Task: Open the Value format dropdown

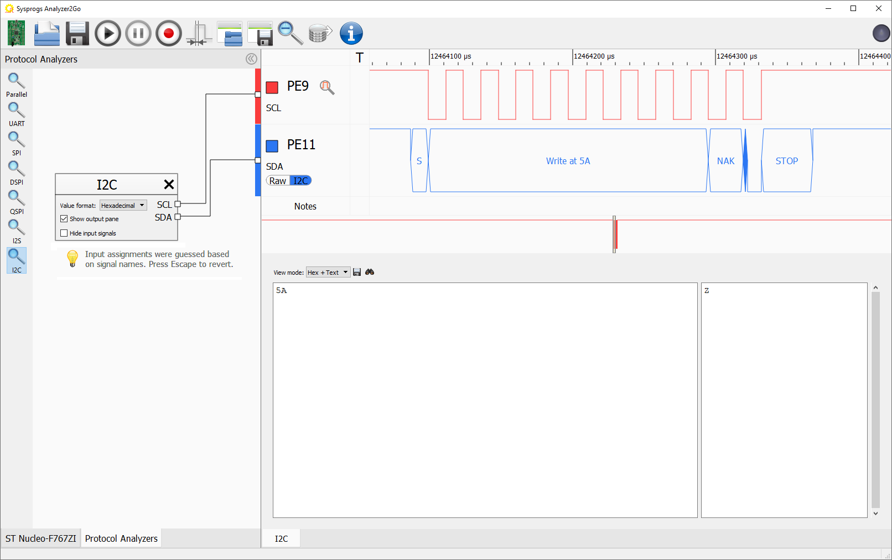Action: 123,205
